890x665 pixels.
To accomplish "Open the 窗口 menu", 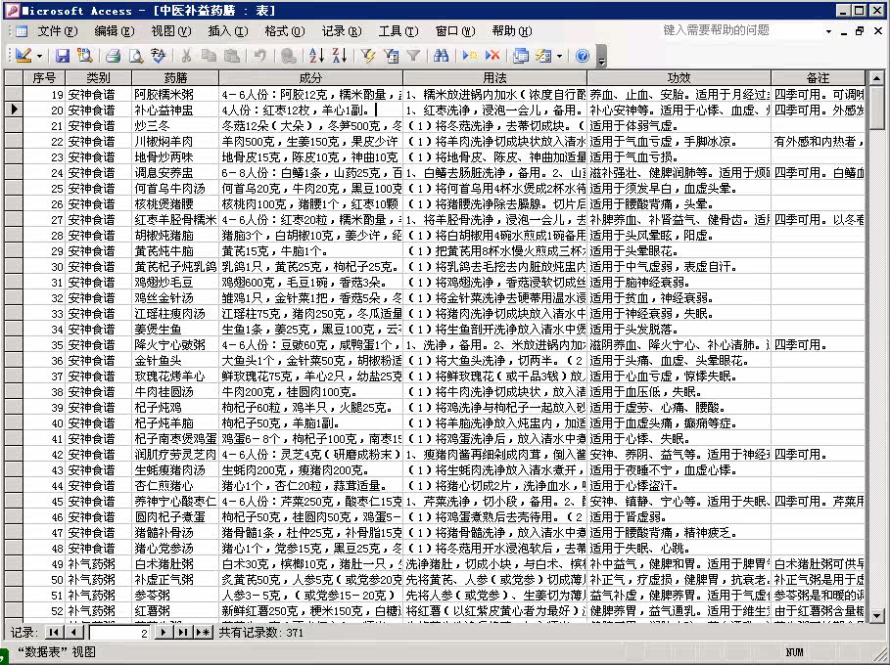I will 454,31.
